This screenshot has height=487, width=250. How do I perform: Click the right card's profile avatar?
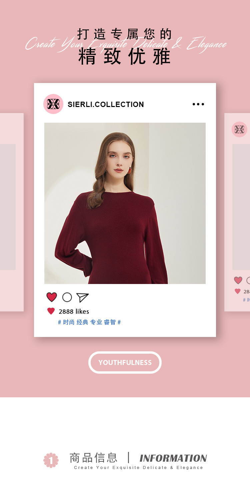click(239, 129)
